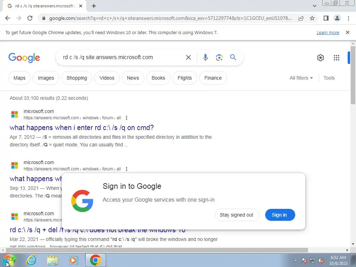The height and width of the screenshot is (267, 356).
Task: Click the blue magnifier search icon
Action: (x=233, y=57)
